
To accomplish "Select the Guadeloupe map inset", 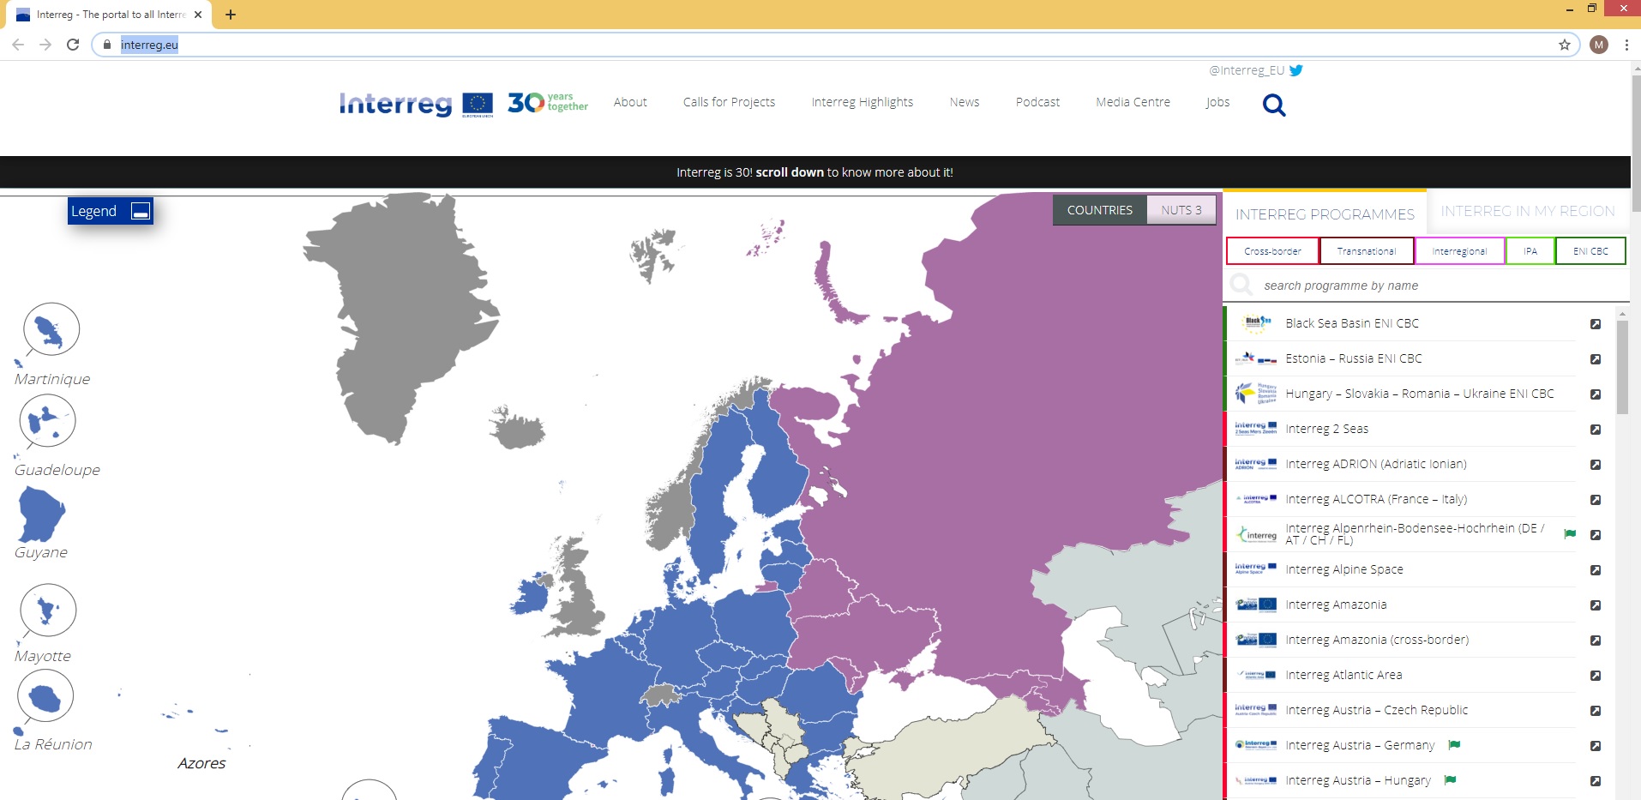I will [47, 421].
